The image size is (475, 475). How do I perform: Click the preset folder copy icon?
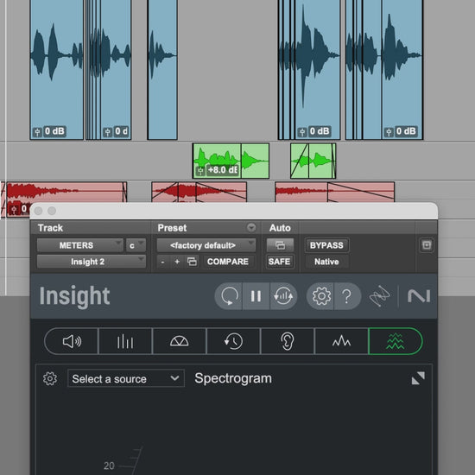pyautogui.click(x=192, y=262)
